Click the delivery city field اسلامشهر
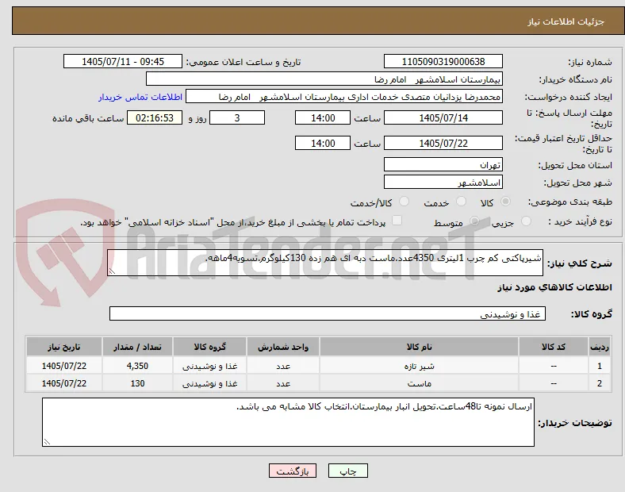 (x=443, y=183)
